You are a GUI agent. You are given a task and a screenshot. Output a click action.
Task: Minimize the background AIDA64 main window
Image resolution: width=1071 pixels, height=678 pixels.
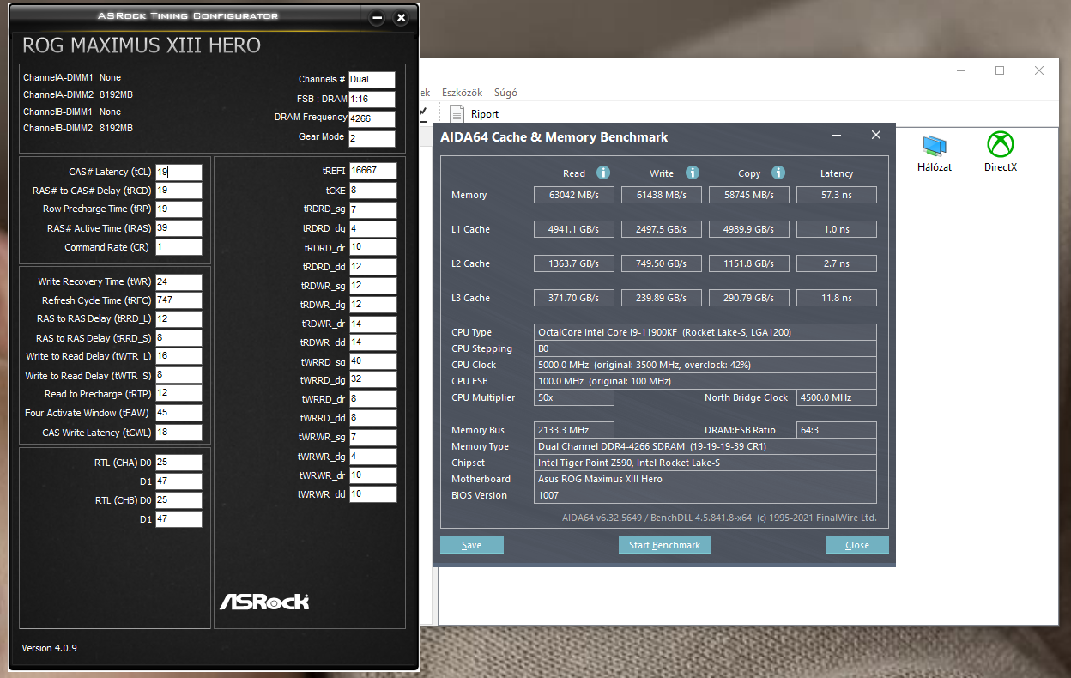click(x=960, y=70)
